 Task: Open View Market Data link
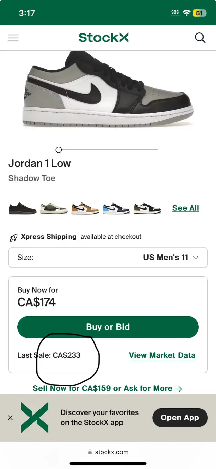pyautogui.click(x=162, y=355)
